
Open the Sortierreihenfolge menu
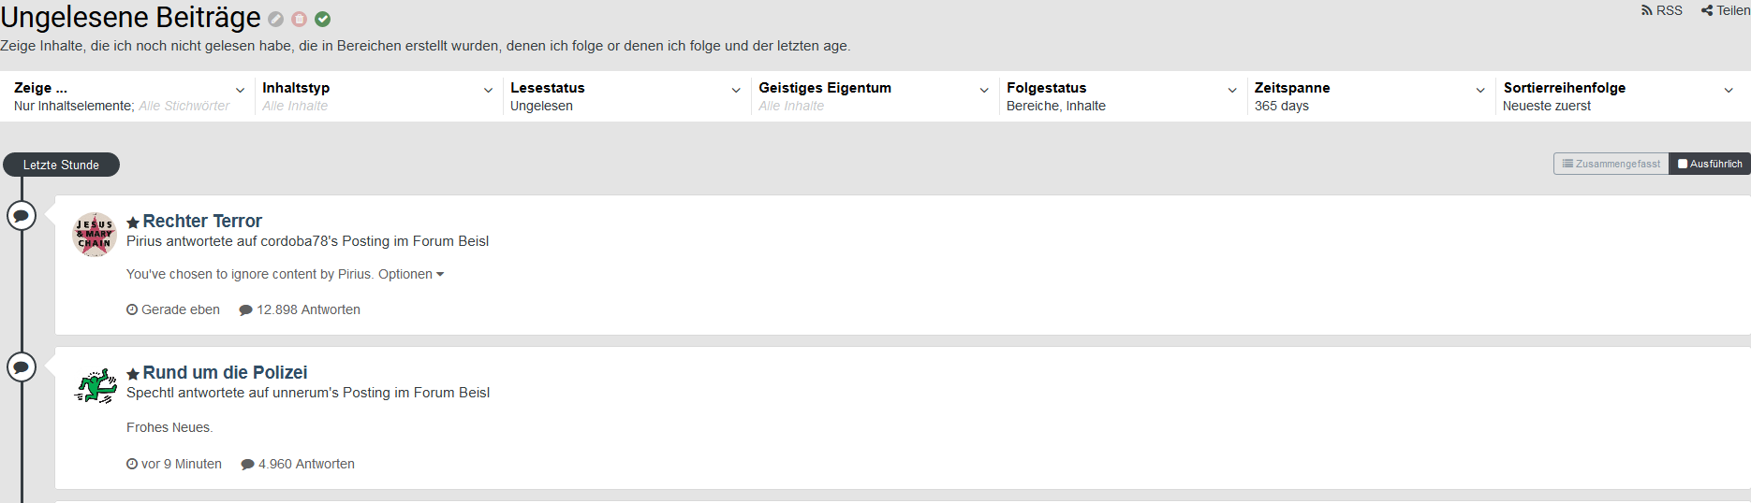[1619, 96]
